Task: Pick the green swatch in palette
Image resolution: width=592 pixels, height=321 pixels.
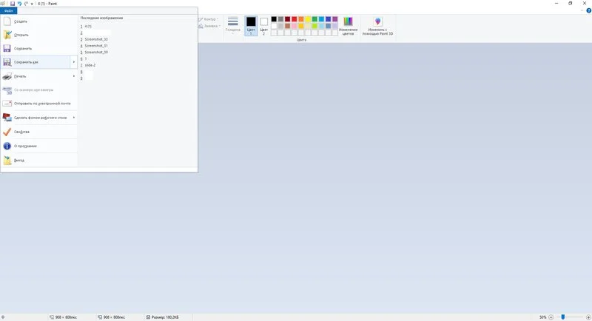Action: coord(314,18)
